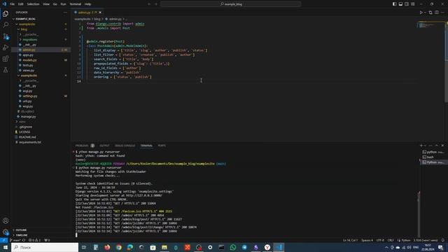Go forward using the navigation arrow
The width and height of the screenshot is (448, 252).
(x=156, y=4)
